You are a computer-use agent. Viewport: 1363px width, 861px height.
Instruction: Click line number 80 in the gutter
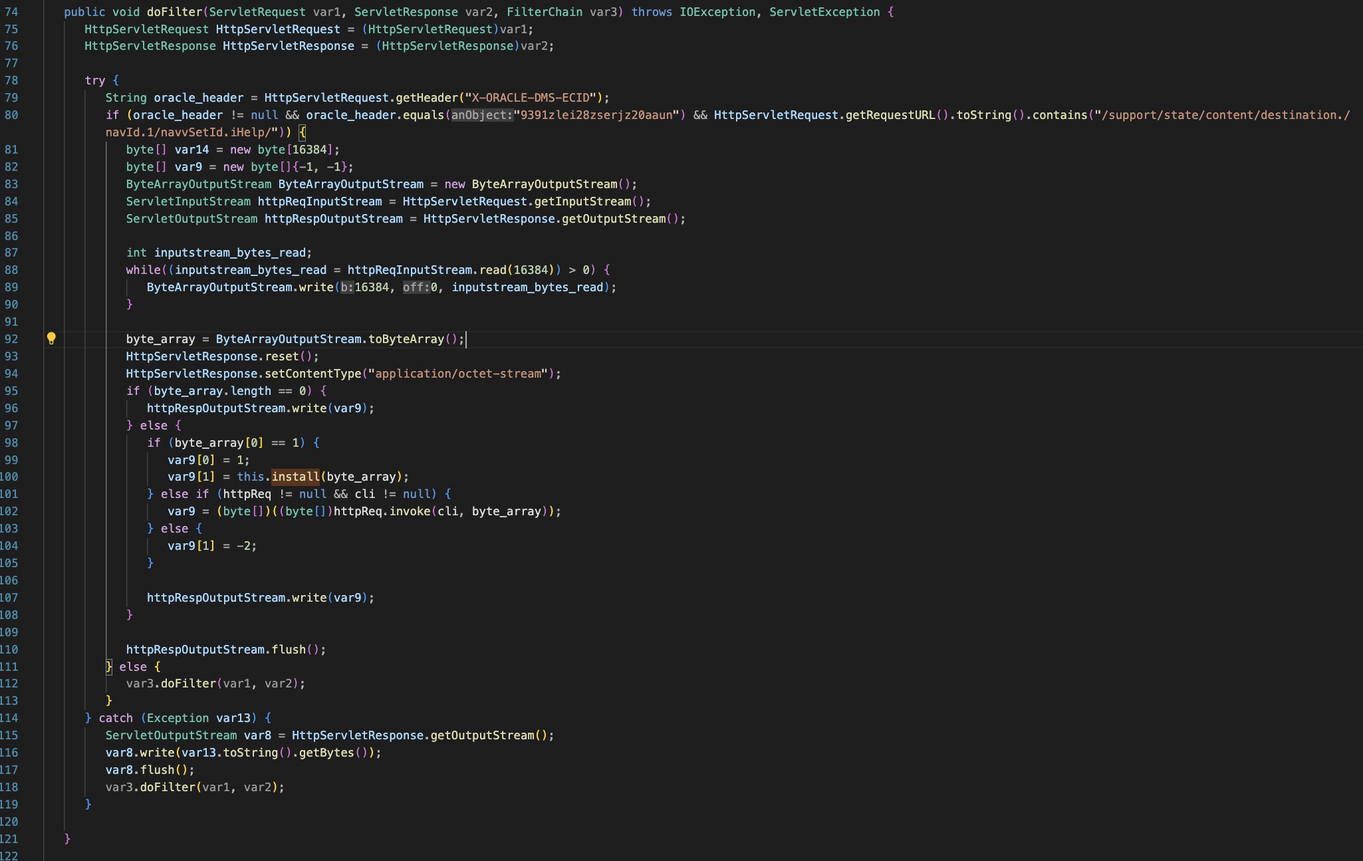click(x=11, y=115)
